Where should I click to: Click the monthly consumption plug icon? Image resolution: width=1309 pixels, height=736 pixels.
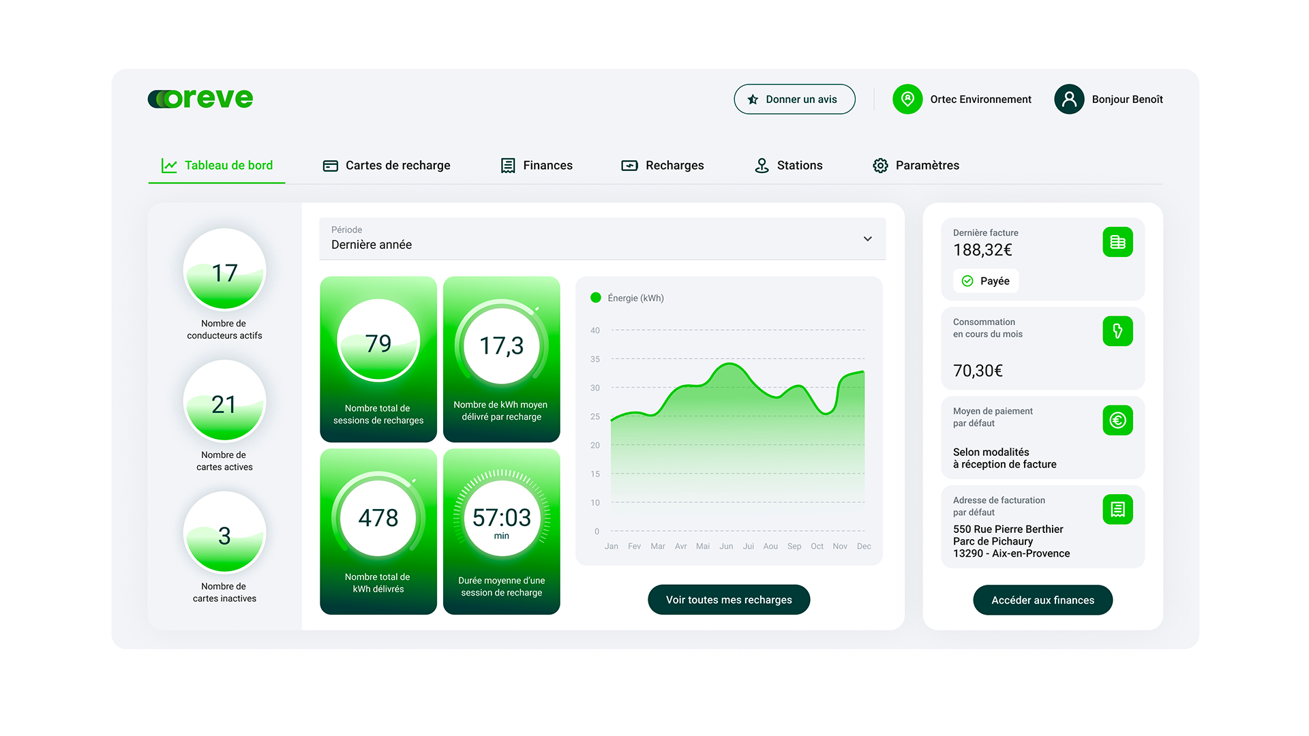[1117, 331]
